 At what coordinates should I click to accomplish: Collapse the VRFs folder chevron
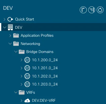pos(16,92)
